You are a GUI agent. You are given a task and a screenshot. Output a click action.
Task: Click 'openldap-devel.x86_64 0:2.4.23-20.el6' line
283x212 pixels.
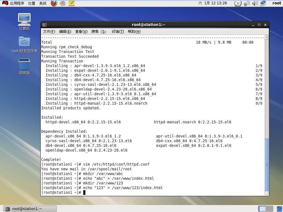[x=87, y=150]
